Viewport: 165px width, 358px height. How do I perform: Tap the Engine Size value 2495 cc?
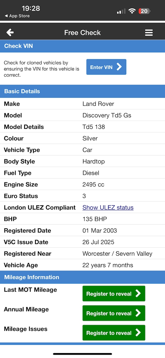pos(93,185)
